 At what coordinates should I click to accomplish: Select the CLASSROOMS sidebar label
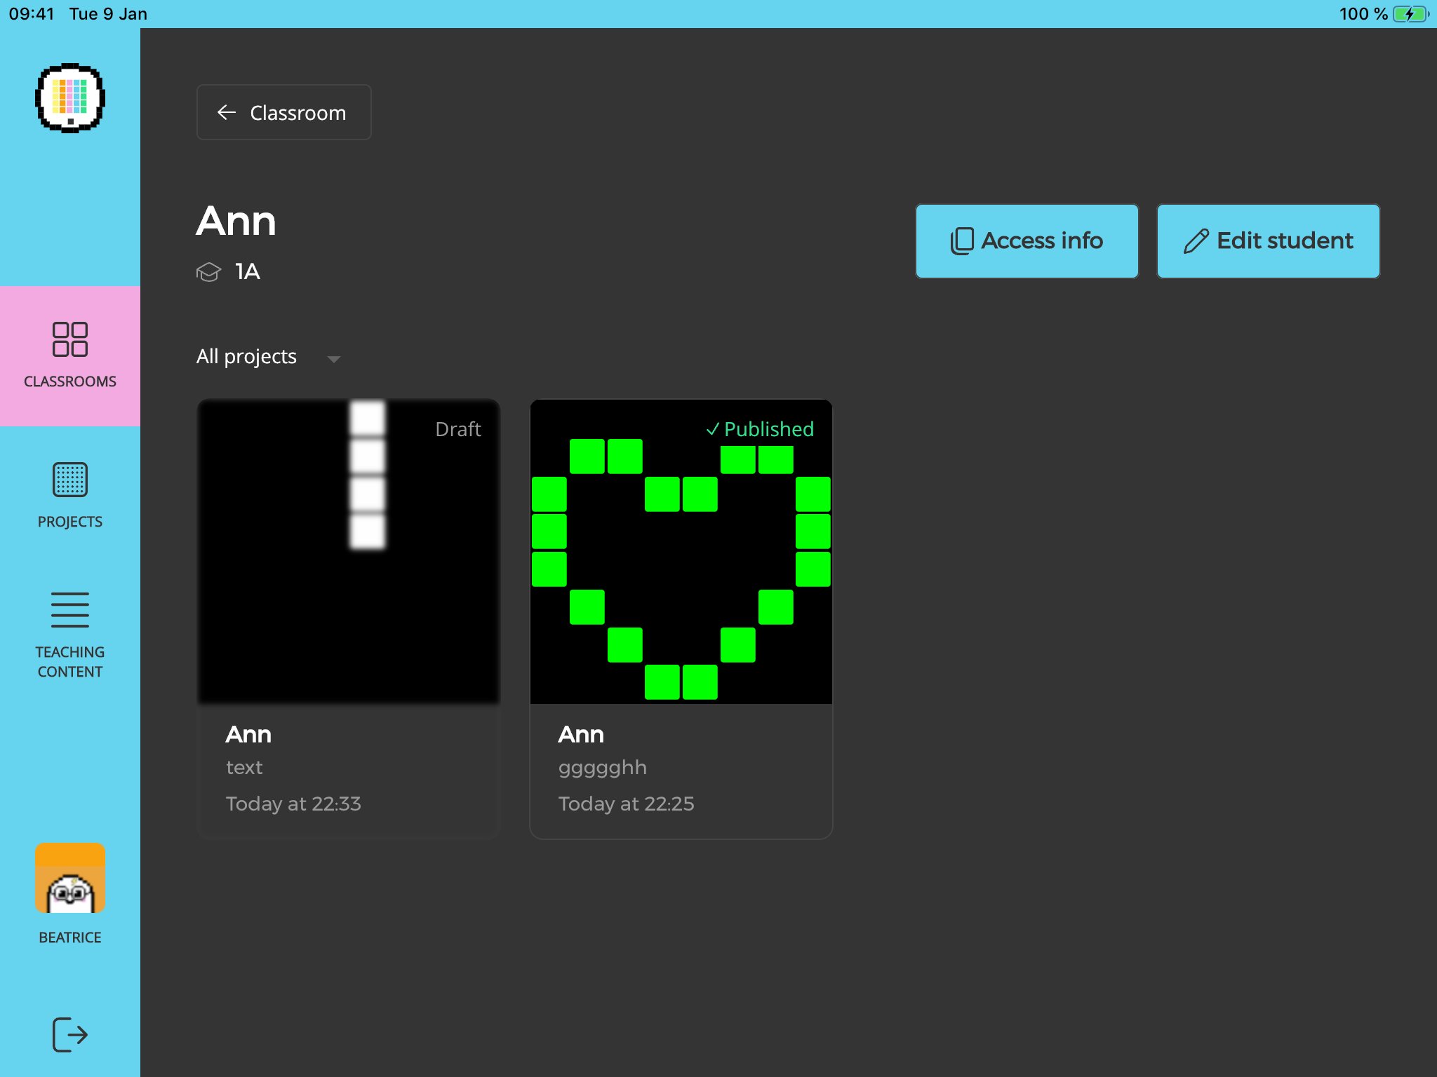tap(70, 381)
